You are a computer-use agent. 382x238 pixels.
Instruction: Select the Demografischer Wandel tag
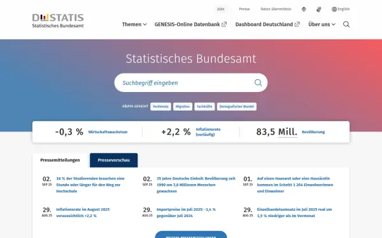coord(237,107)
